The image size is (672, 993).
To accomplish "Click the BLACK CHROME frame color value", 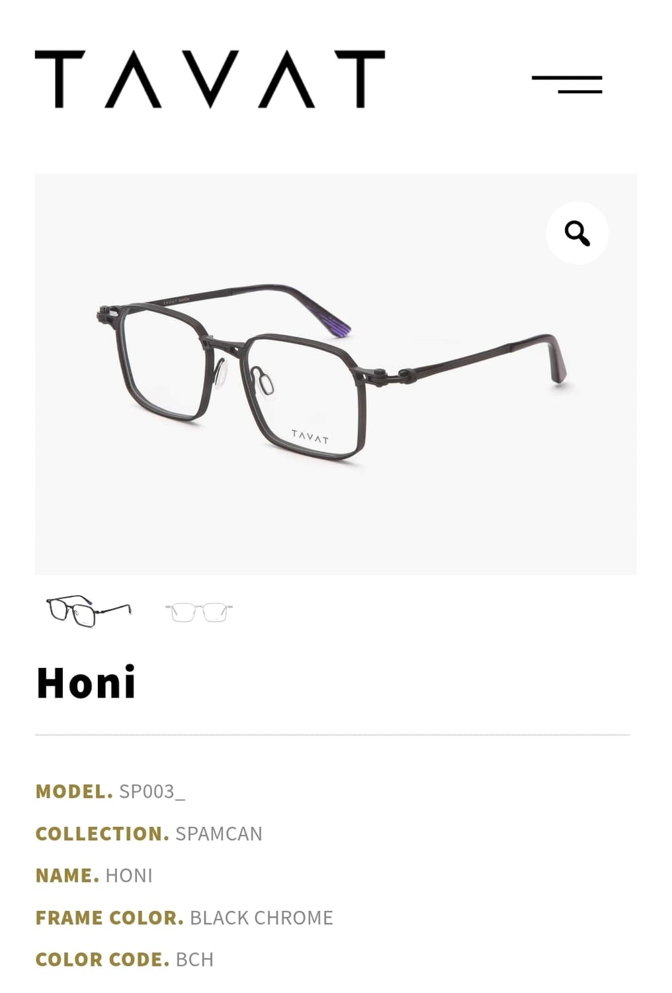I will [261, 918].
